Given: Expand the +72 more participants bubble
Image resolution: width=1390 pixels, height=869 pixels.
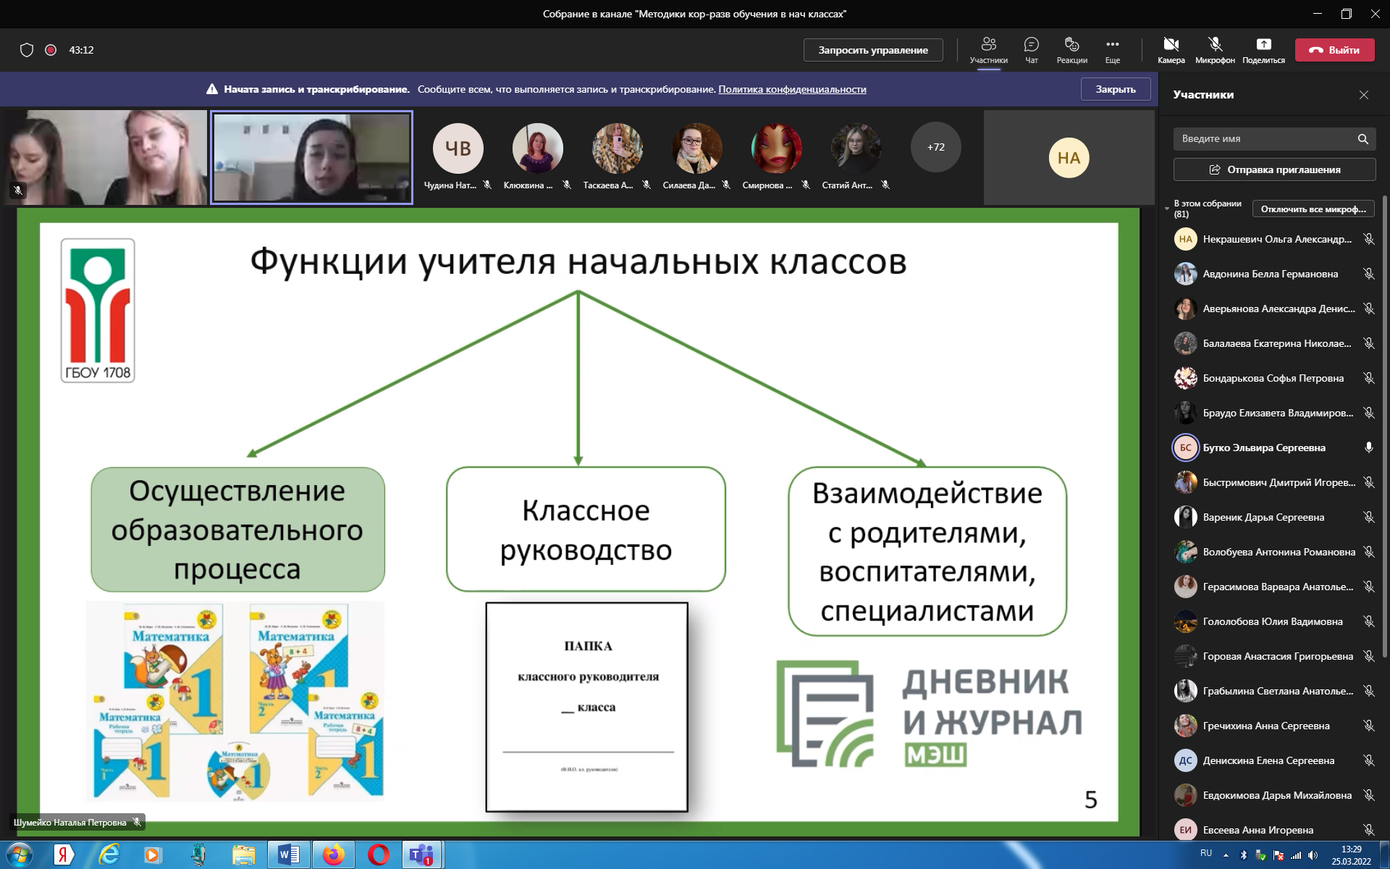Looking at the screenshot, I should pyautogui.click(x=935, y=147).
